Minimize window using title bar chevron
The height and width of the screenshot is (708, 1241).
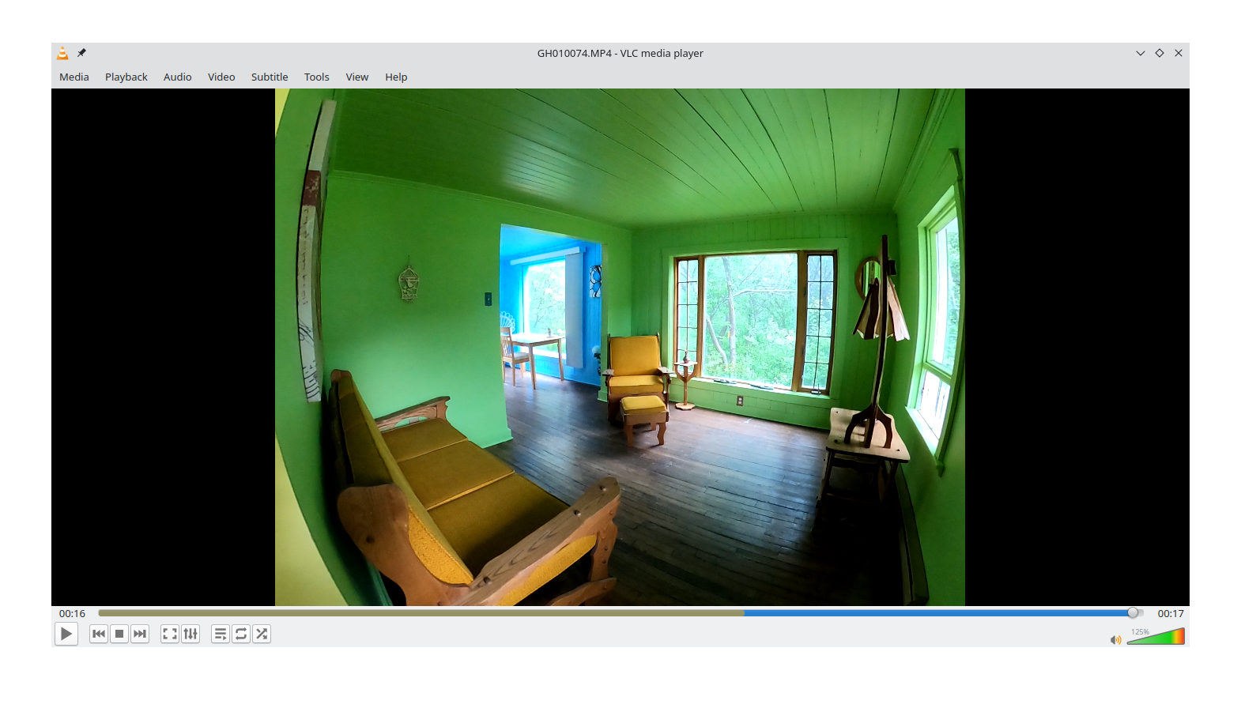tap(1141, 53)
